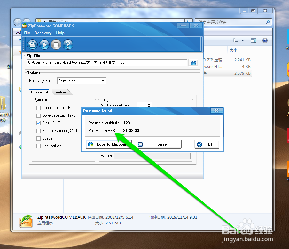Click the Explorer back navigation button
289x249 pixels.
18,23
